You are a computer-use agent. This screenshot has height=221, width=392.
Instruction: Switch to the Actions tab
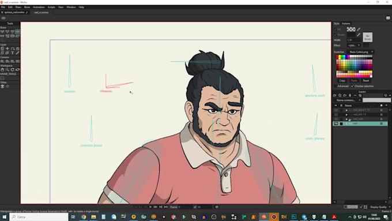pos(346,24)
